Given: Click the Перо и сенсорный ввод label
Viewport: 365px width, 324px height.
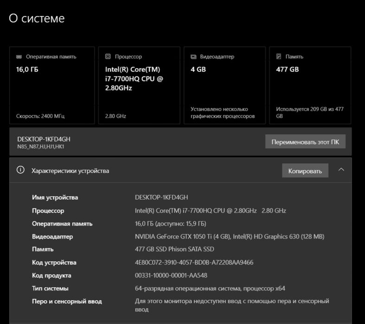Looking at the screenshot, I should point(67,301).
